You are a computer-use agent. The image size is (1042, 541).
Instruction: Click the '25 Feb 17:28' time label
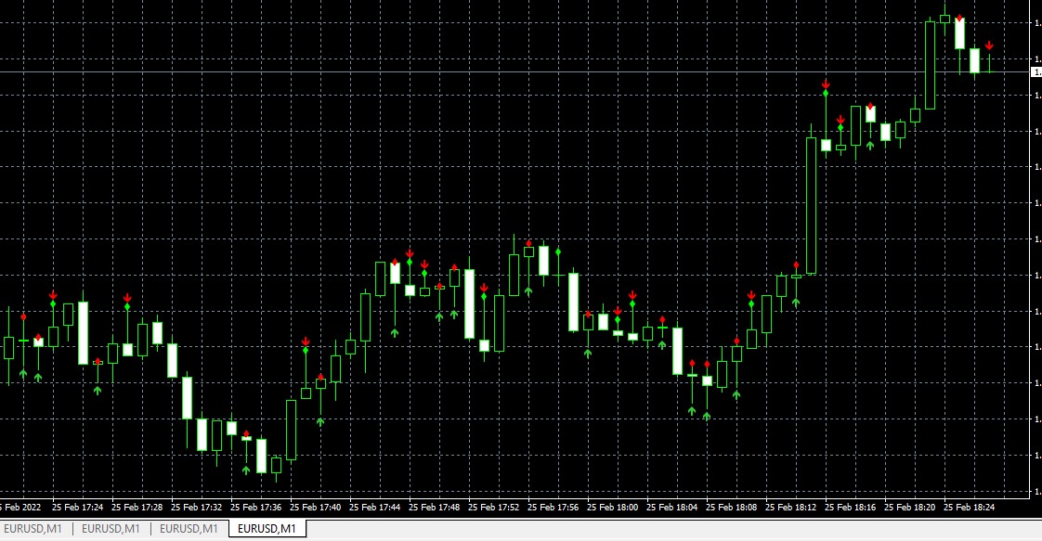coord(137,508)
